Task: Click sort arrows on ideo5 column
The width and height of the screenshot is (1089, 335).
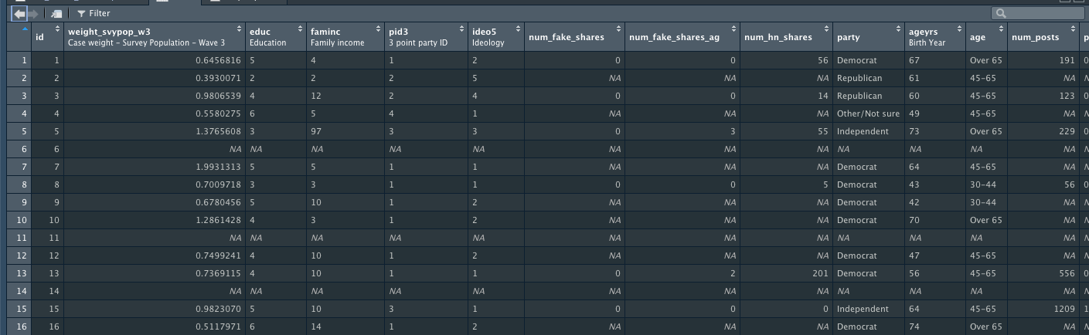Action: click(517, 29)
